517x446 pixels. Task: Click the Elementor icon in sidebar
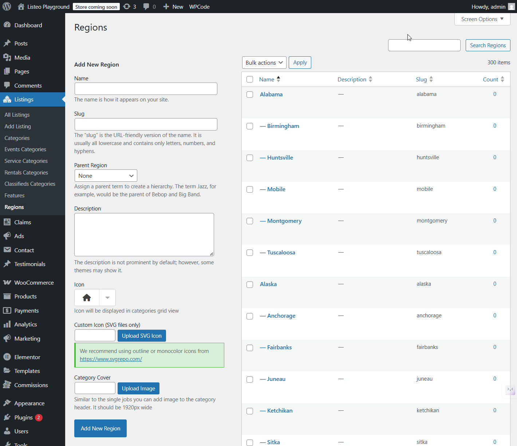(7, 357)
